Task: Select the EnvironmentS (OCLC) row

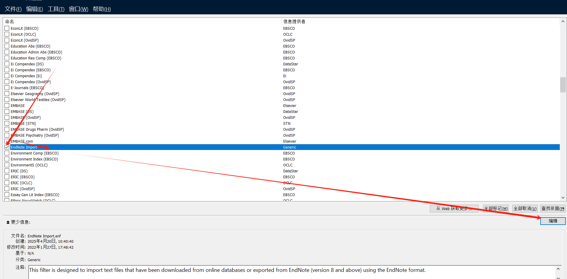Action: 282,165
